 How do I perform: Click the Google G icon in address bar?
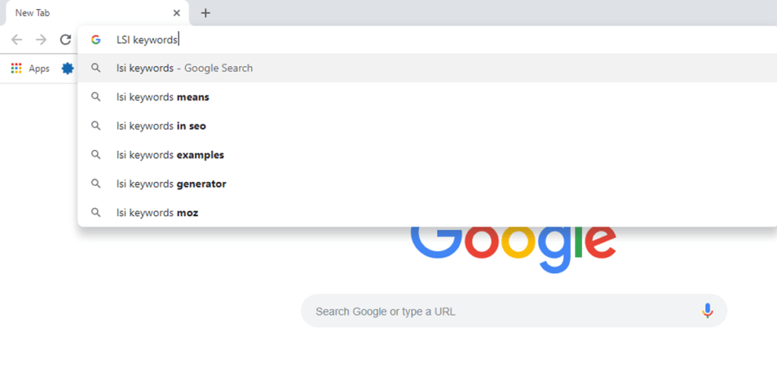tap(96, 39)
